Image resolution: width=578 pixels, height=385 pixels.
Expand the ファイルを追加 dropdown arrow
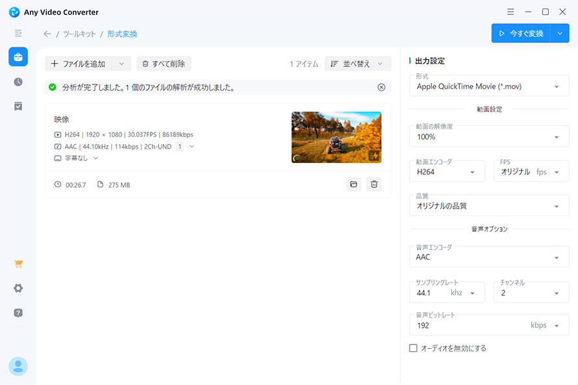point(121,64)
